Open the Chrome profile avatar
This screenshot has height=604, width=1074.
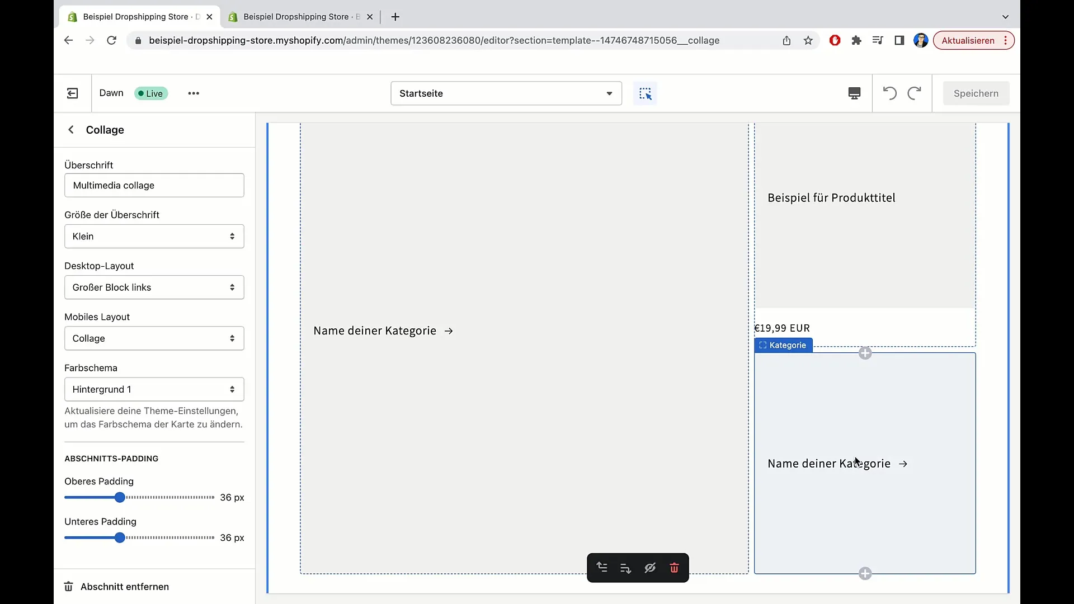[x=921, y=40]
